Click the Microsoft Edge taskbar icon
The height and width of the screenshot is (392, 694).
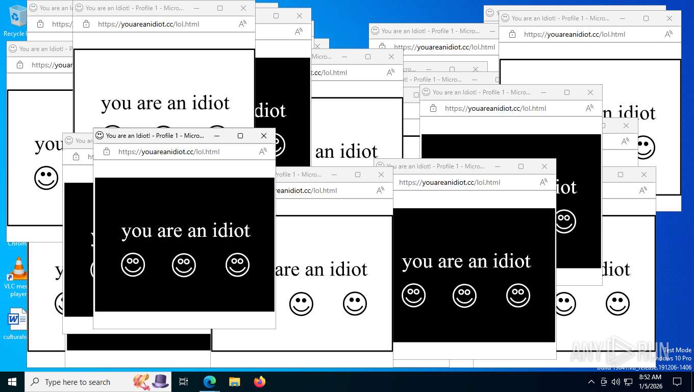pyautogui.click(x=210, y=382)
